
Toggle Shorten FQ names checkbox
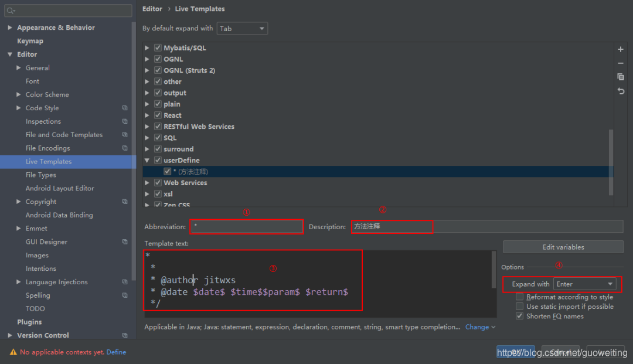pyautogui.click(x=520, y=316)
